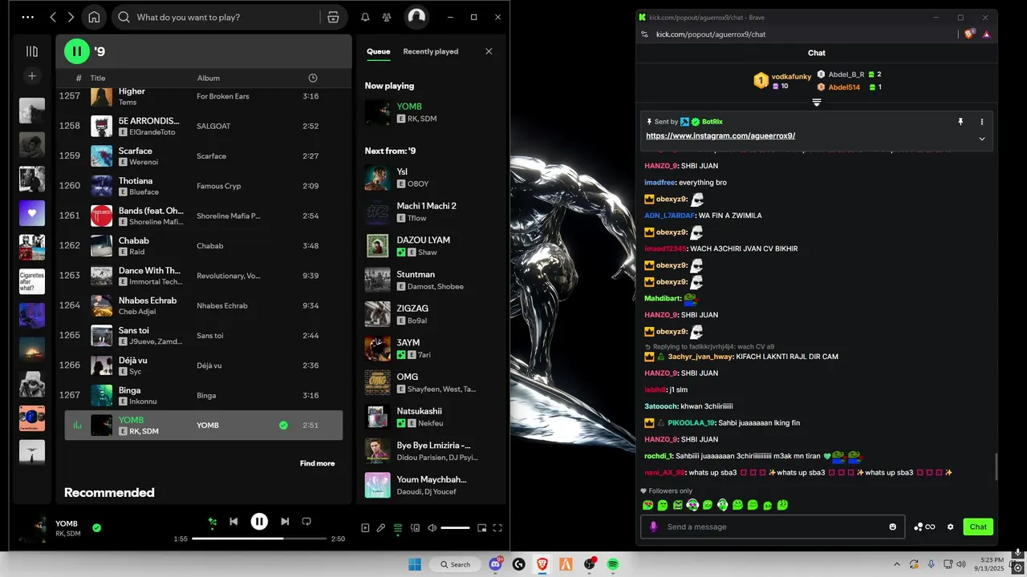Toggle saved checkmark on YOMB row
The height and width of the screenshot is (577, 1027).
(283, 426)
